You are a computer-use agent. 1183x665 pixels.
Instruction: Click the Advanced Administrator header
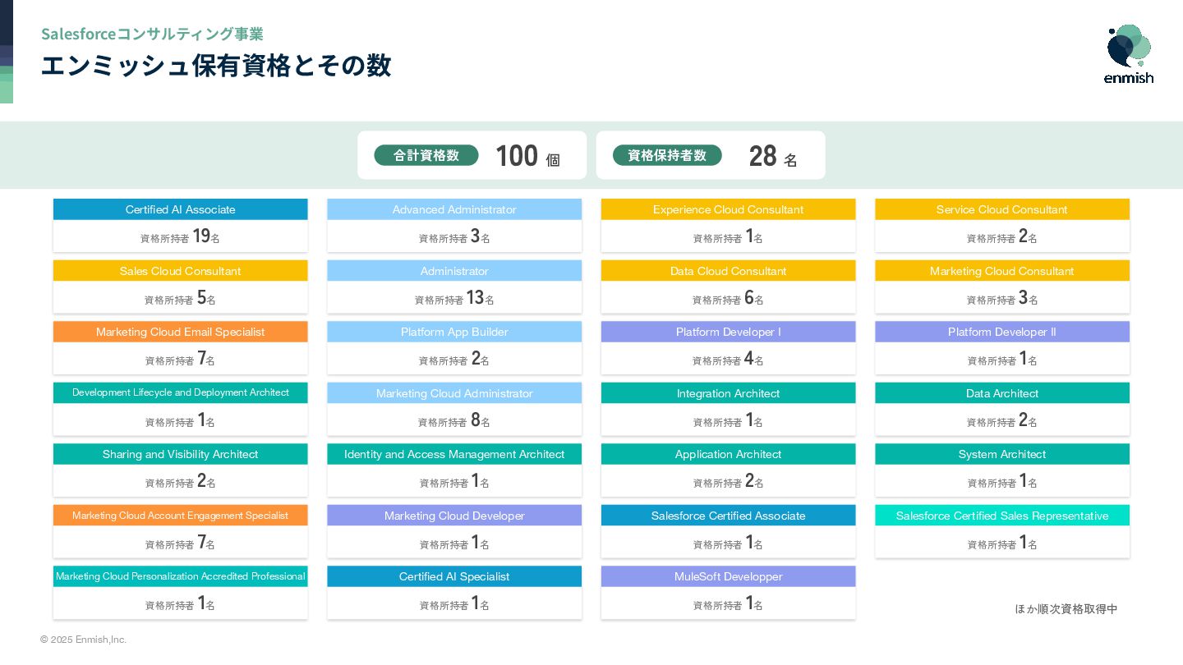[454, 209]
